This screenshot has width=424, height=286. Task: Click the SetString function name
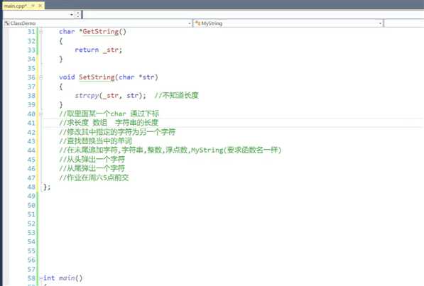[x=97, y=77]
